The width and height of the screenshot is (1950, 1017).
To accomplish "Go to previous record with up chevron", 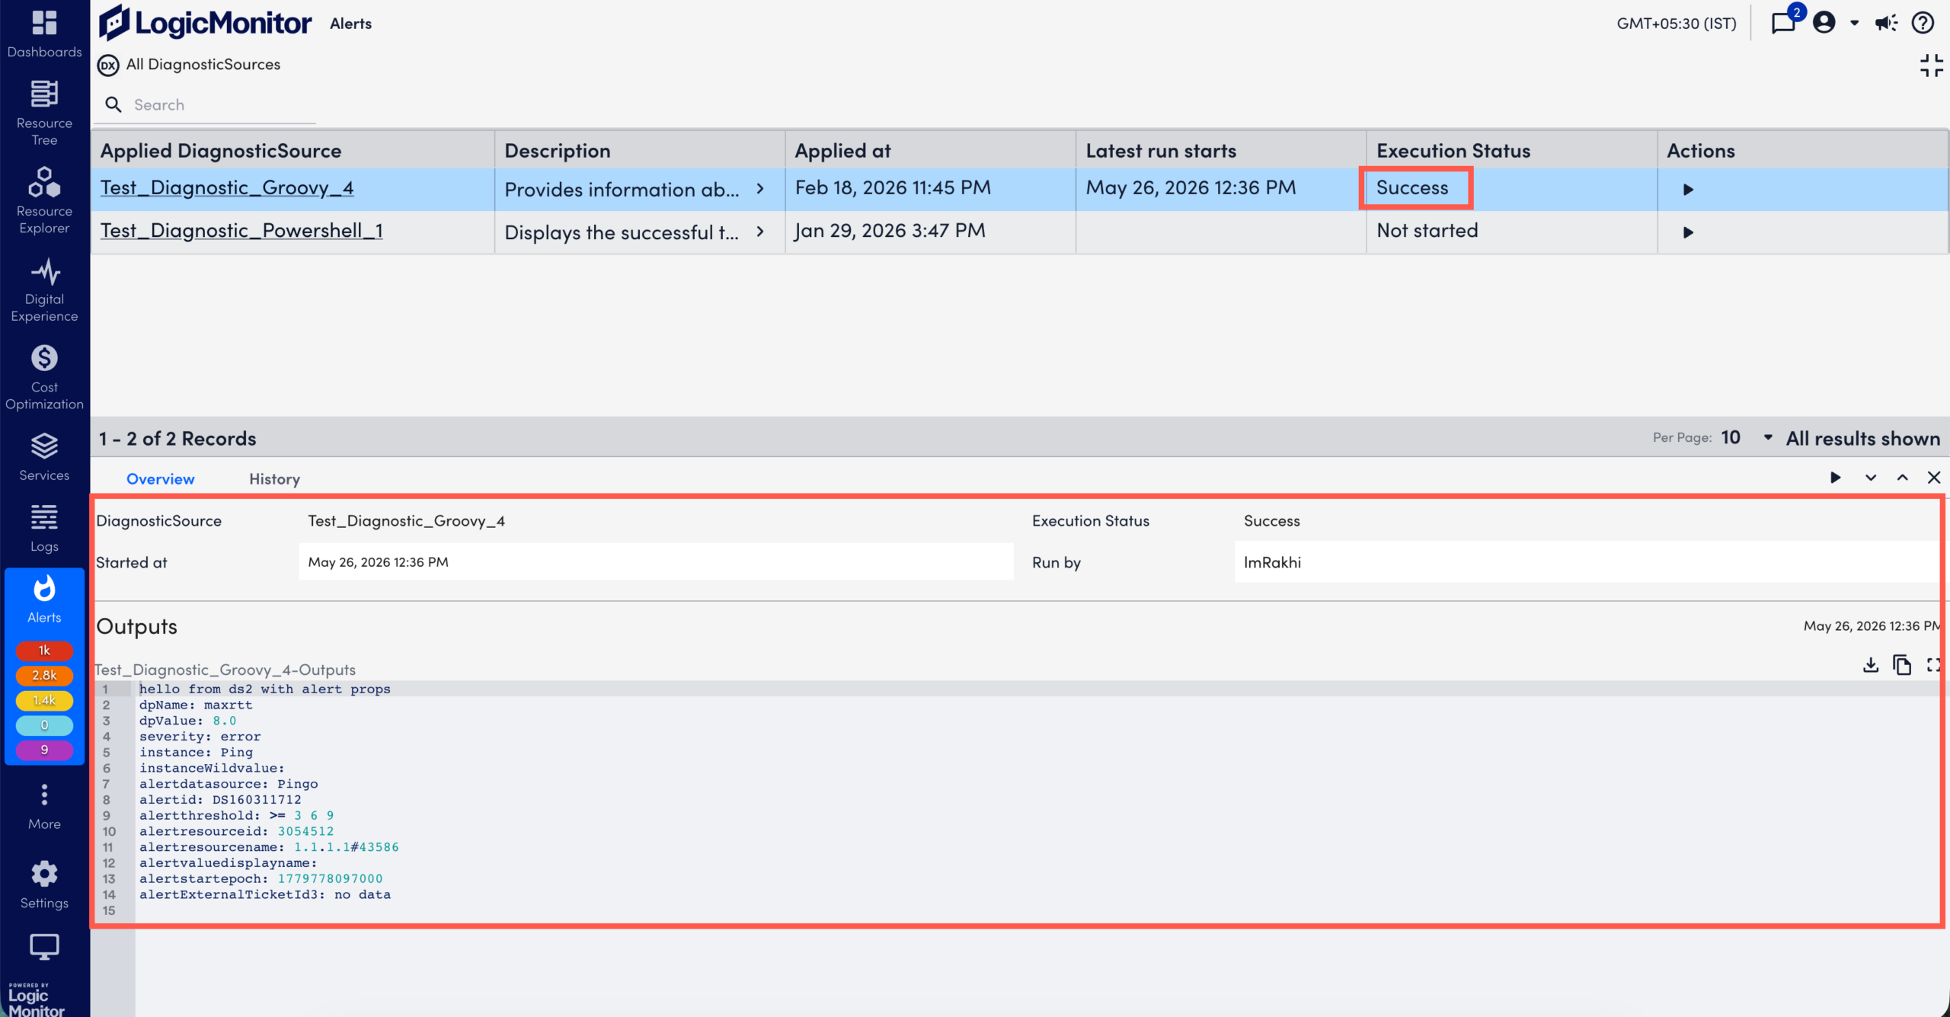I will click(1903, 478).
